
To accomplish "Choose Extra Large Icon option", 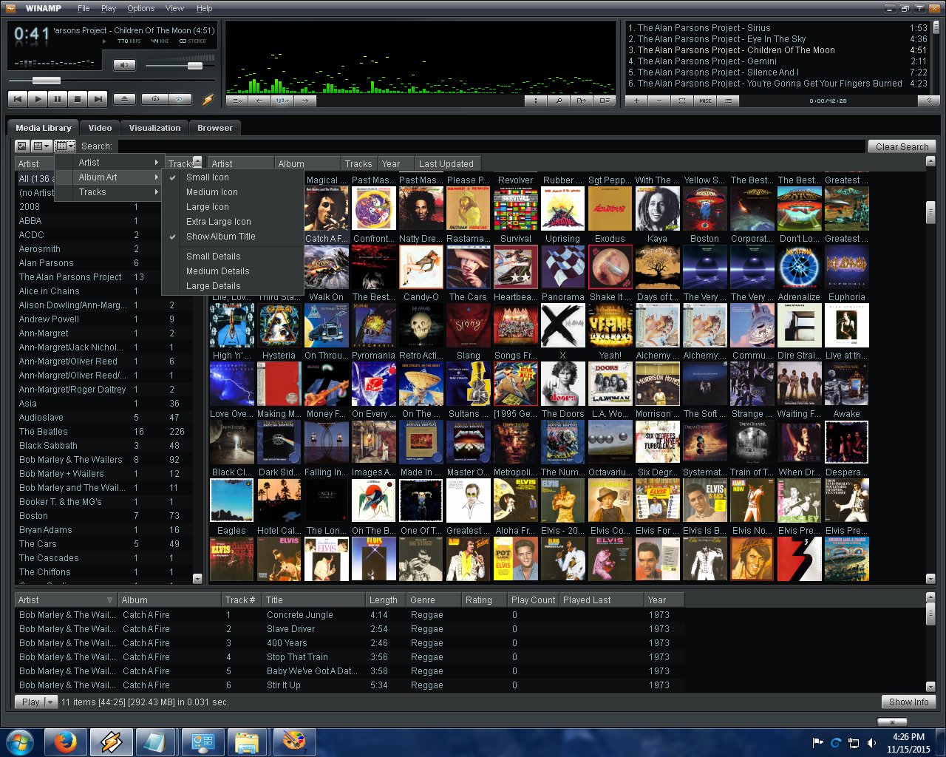I will [x=233, y=221].
